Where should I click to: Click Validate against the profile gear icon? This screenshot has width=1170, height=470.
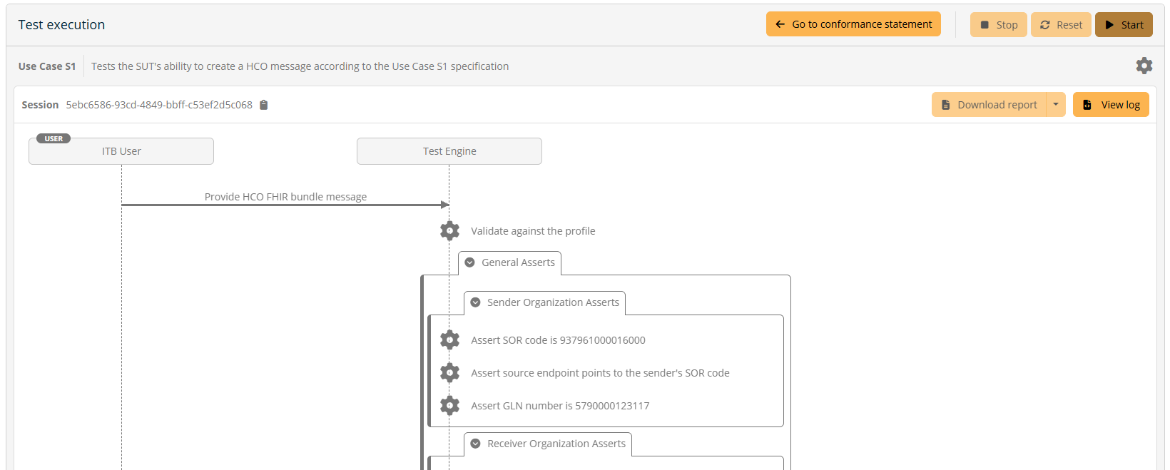coord(449,231)
